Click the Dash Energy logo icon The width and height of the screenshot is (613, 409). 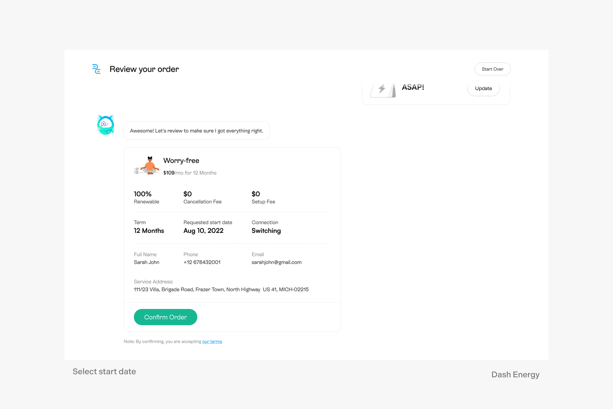point(96,69)
